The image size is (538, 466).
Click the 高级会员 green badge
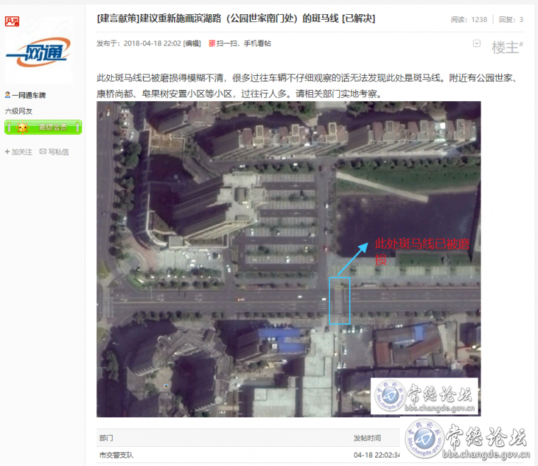tap(43, 127)
